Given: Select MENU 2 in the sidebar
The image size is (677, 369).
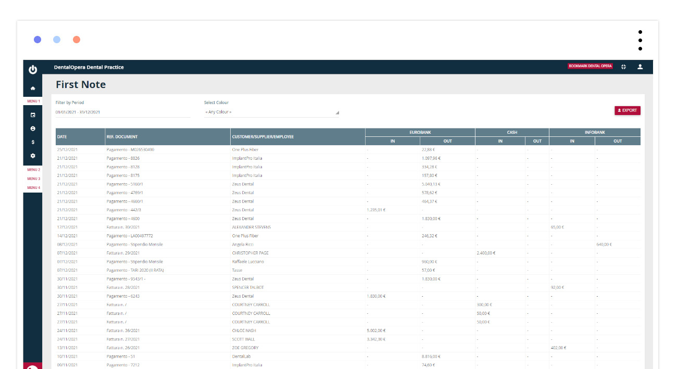Looking at the screenshot, I should coord(33,170).
